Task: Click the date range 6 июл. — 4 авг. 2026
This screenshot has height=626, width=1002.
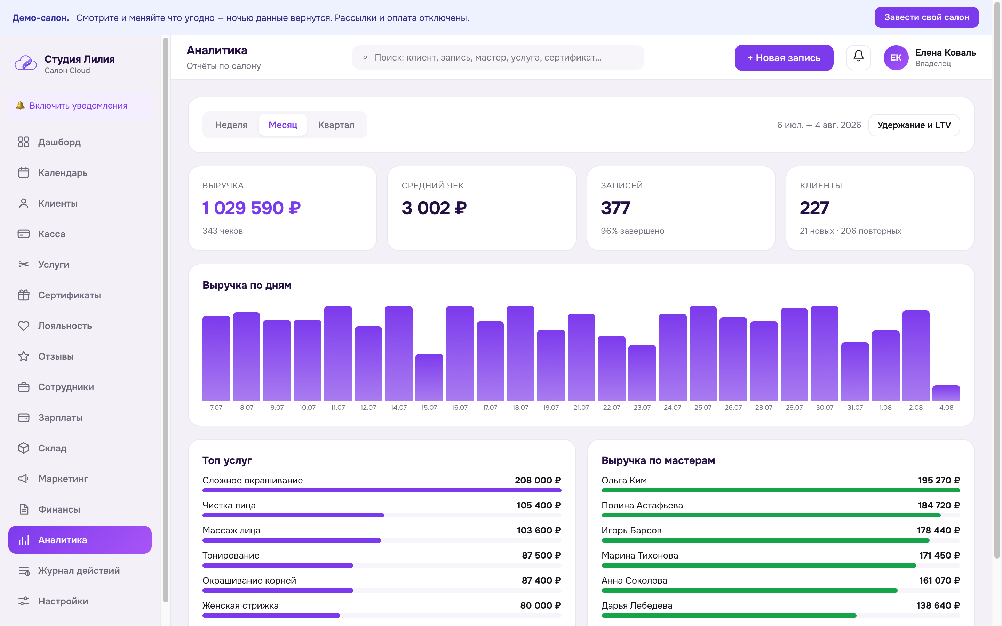Action: pyautogui.click(x=819, y=125)
